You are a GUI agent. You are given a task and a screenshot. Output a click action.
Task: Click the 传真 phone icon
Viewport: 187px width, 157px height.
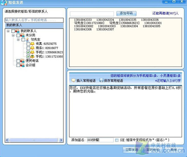[x=33, y=44]
